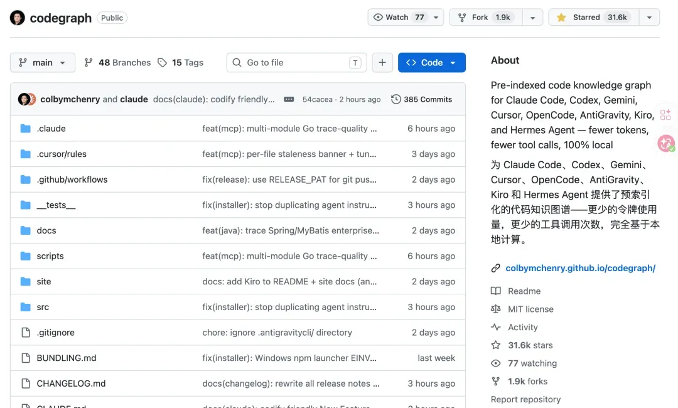The height and width of the screenshot is (408, 678).
Task: Open the main branch selector
Action: point(43,63)
